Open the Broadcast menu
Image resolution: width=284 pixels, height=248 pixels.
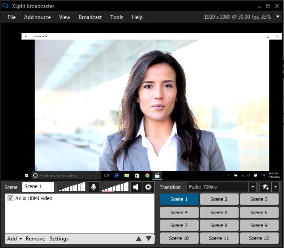90,17
